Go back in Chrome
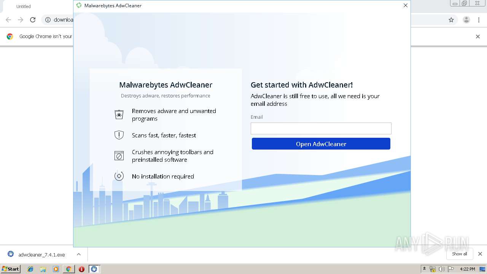 pyautogui.click(x=8, y=20)
